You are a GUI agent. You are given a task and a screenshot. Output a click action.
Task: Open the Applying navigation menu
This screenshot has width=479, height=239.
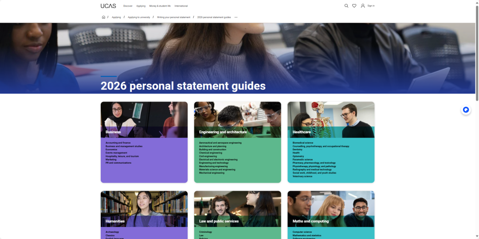(x=141, y=6)
